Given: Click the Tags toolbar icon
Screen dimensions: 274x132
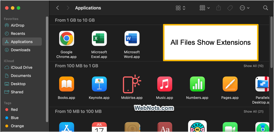Looking at the screenshot, I should click(x=230, y=8).
